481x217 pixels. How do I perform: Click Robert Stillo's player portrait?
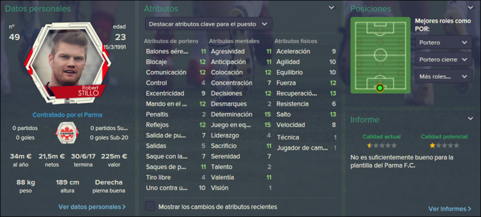67,63
